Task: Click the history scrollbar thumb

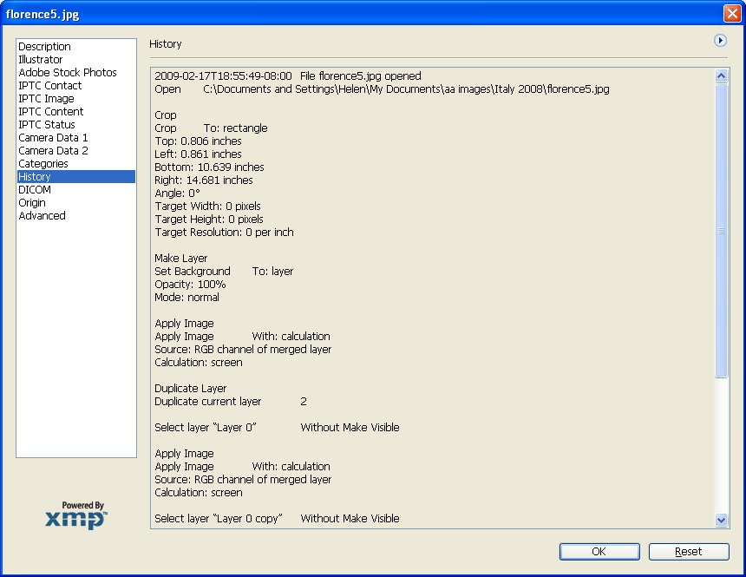Action: [721, 231]
